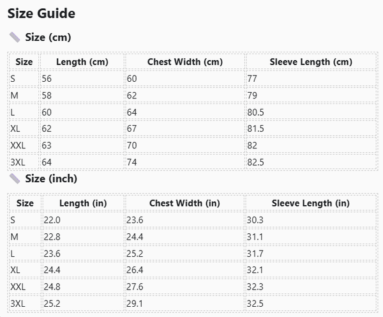Click the Size (cm) section heading text

tap(48, 37)
